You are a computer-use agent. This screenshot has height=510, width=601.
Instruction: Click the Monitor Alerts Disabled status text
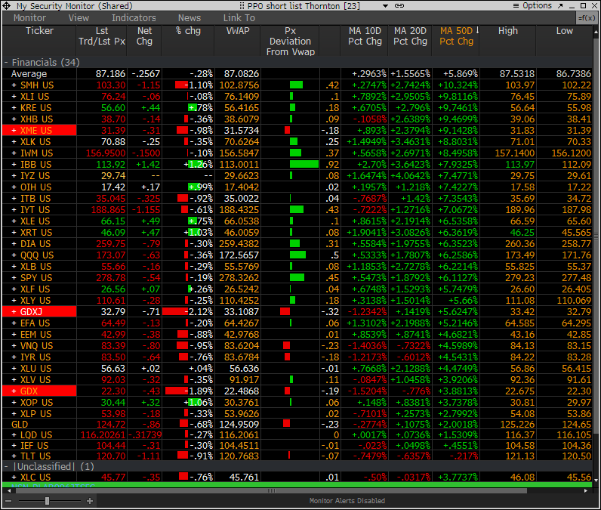point(347,501)
